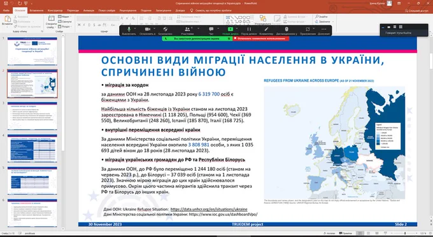Open Slide Show ribbon tab
The height and width of the screenshot is (237, 433).
pos(106,10)
